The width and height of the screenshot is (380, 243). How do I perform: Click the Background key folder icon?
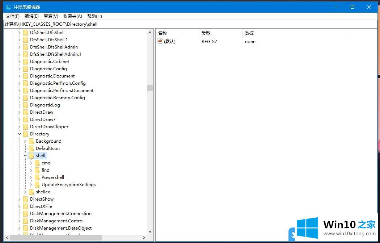31,141
